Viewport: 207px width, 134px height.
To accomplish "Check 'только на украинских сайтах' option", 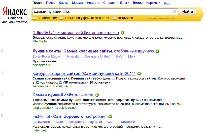I will tap(62, 18).
